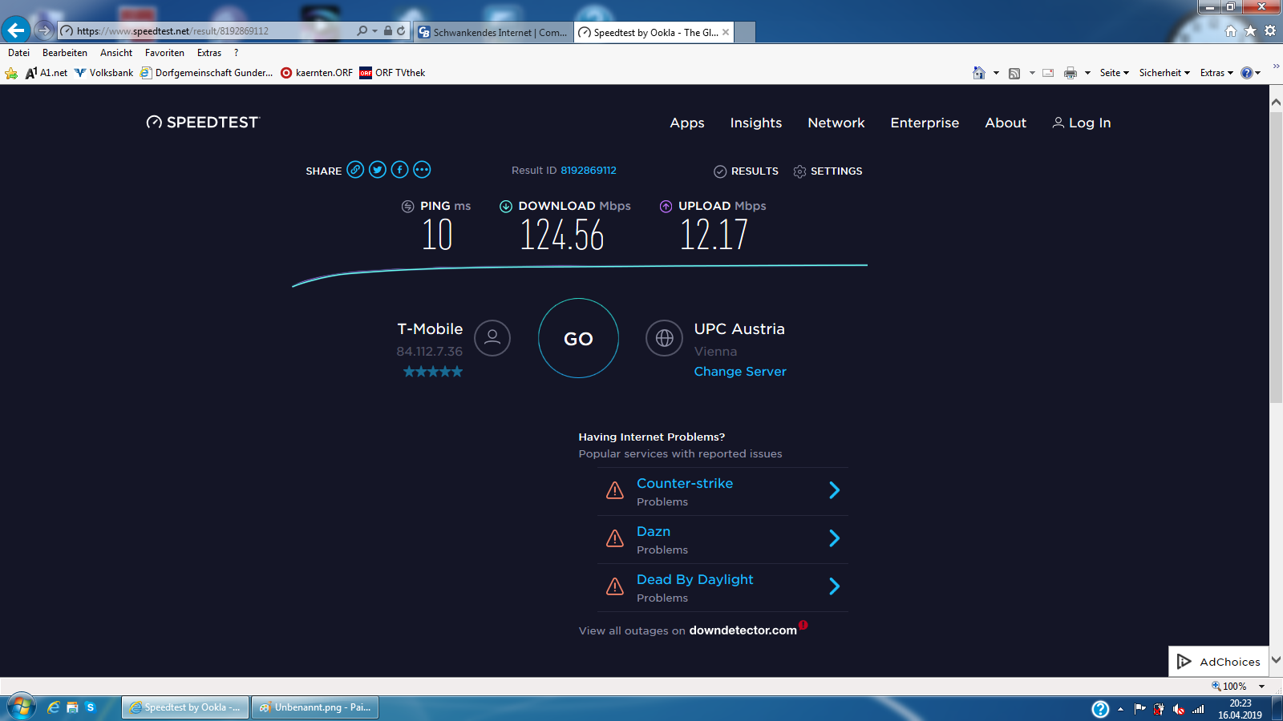Open more share options icon

pyautogui.click(x=422, y=170)
